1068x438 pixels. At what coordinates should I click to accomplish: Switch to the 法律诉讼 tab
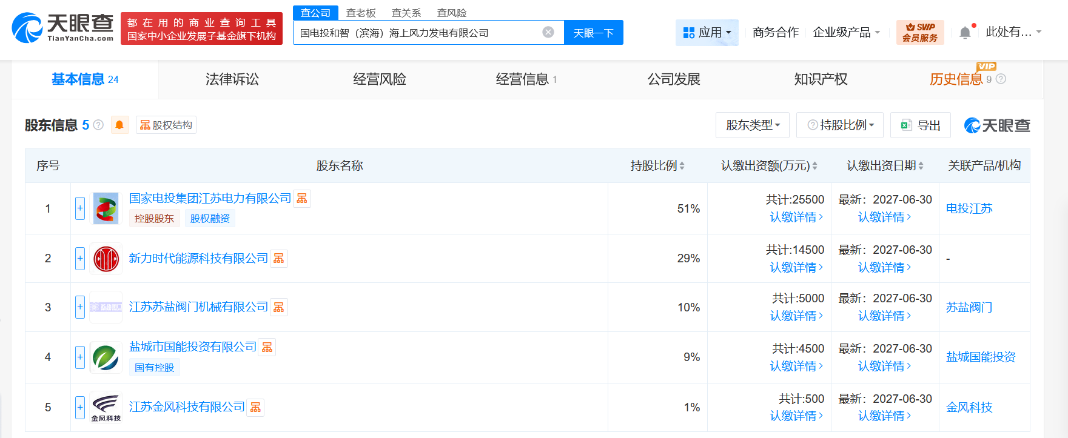coord(232,79)
